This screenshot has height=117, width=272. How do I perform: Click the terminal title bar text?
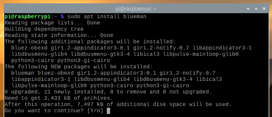pos(136,9)
